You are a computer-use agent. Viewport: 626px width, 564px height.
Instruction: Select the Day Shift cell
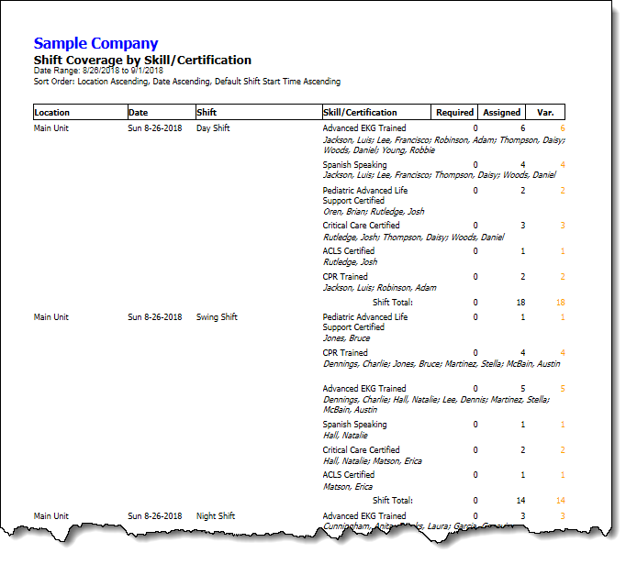pos(213,128)
